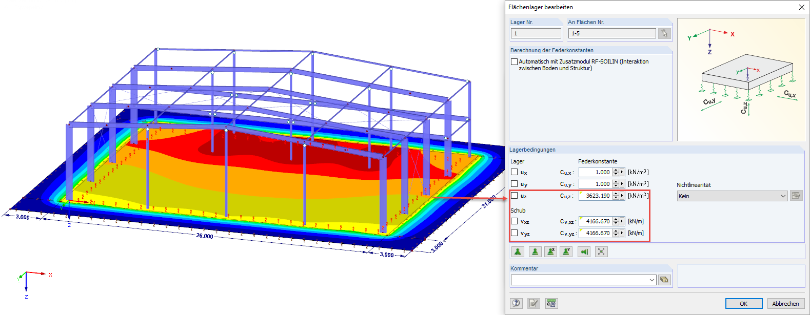Click the arrow button next to Cv,xz value
Screen dimensions: 810x315
(x=622, y=221)
